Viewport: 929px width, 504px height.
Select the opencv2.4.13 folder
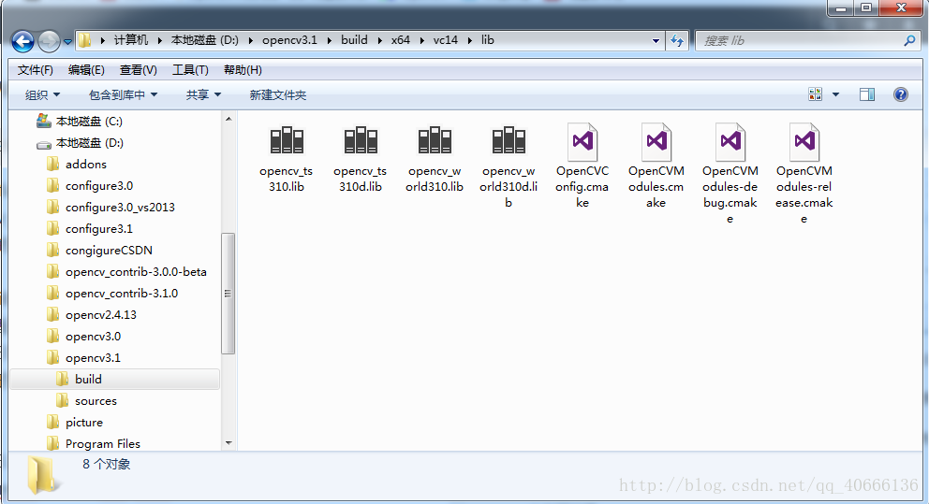101,315
